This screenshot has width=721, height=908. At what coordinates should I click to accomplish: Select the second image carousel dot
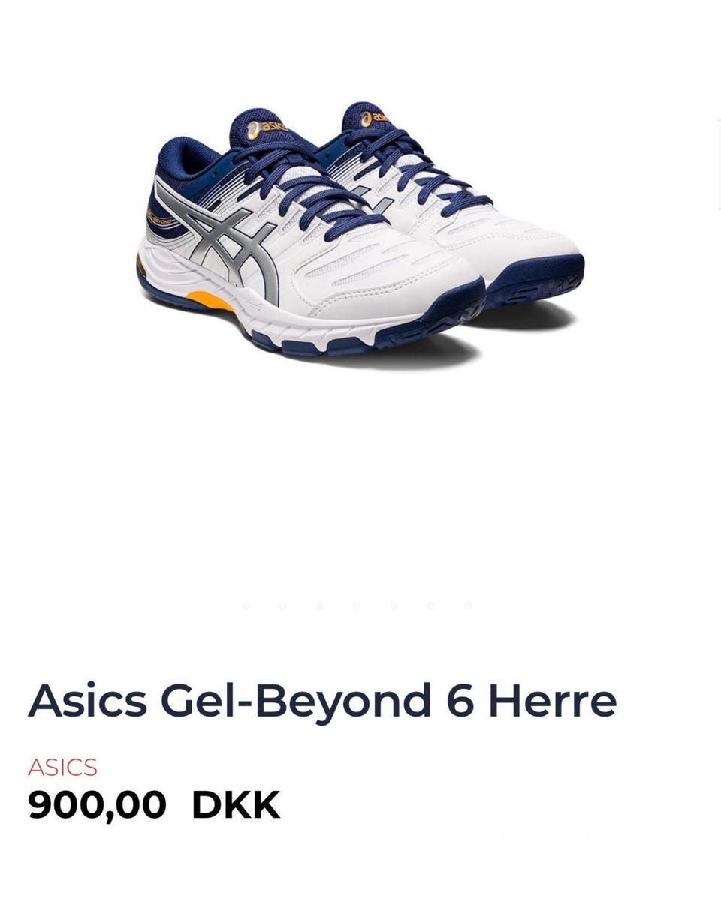click(282, 606)
